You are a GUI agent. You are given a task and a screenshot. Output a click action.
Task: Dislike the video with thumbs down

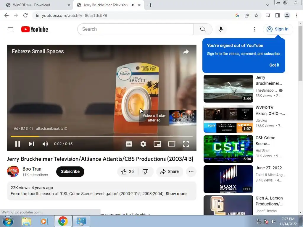point(145,172)
